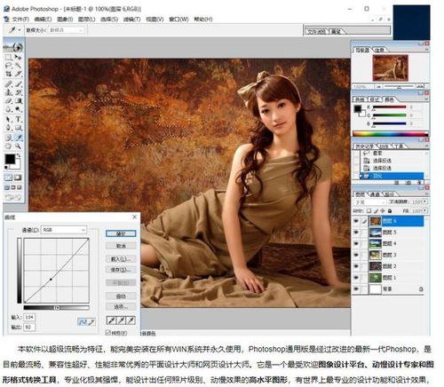Screen dimensions: 444x387
Task: Select the Eyedropper tool in toolbox
Action: point(18,138)
